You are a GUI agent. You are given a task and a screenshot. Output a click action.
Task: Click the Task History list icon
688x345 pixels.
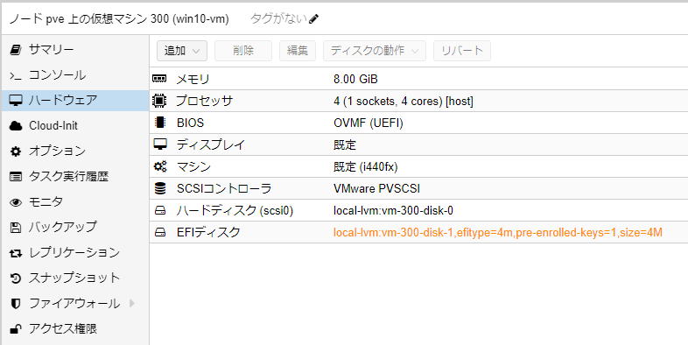pyautogui.click(x=16, y=177)
